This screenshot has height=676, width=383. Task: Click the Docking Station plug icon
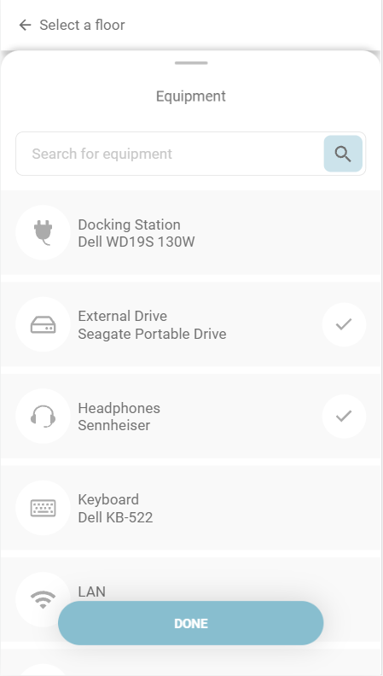point(44,232)
